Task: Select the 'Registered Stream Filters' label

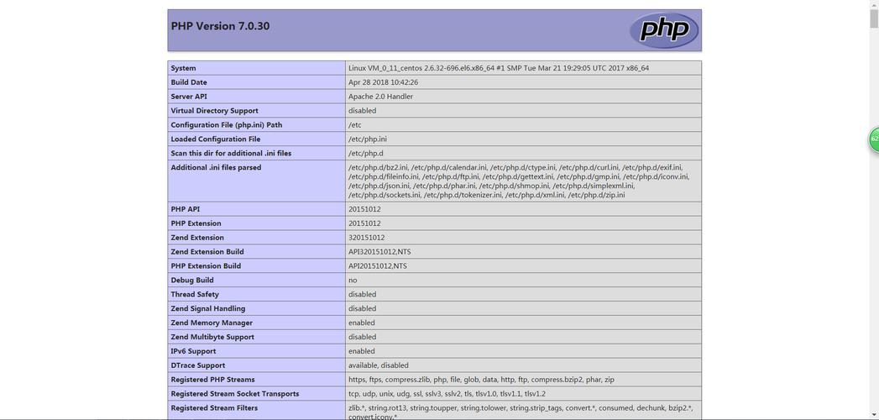Action: pyautogui.click(x=214, y=407)
